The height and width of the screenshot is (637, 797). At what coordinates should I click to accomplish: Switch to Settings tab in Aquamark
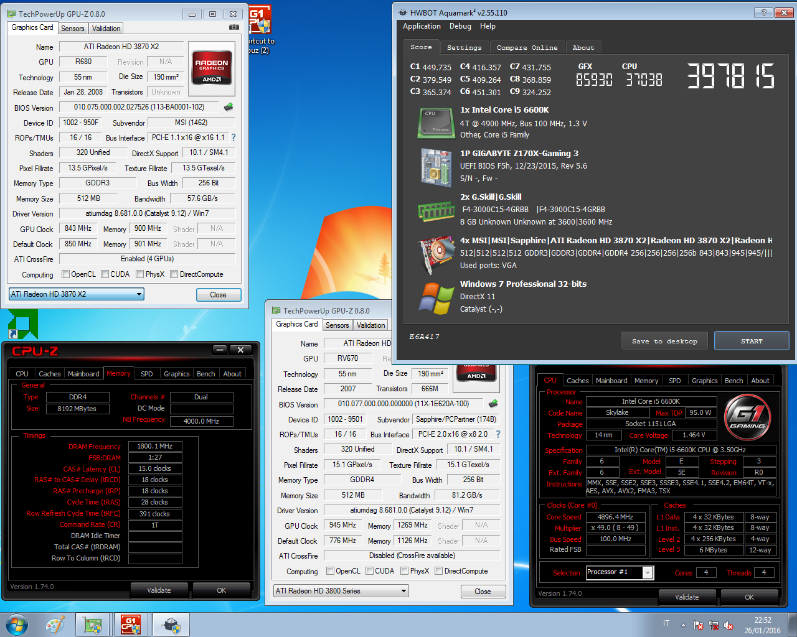[x=464, y=47]
